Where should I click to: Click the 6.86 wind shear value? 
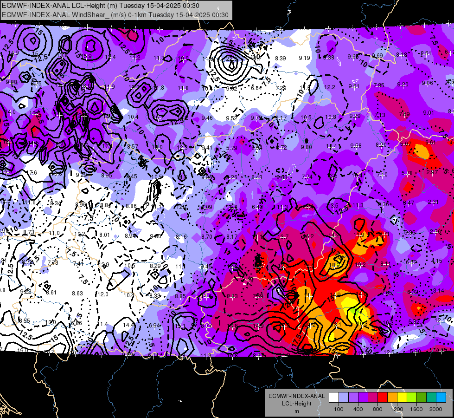click(x=76, y=323)
